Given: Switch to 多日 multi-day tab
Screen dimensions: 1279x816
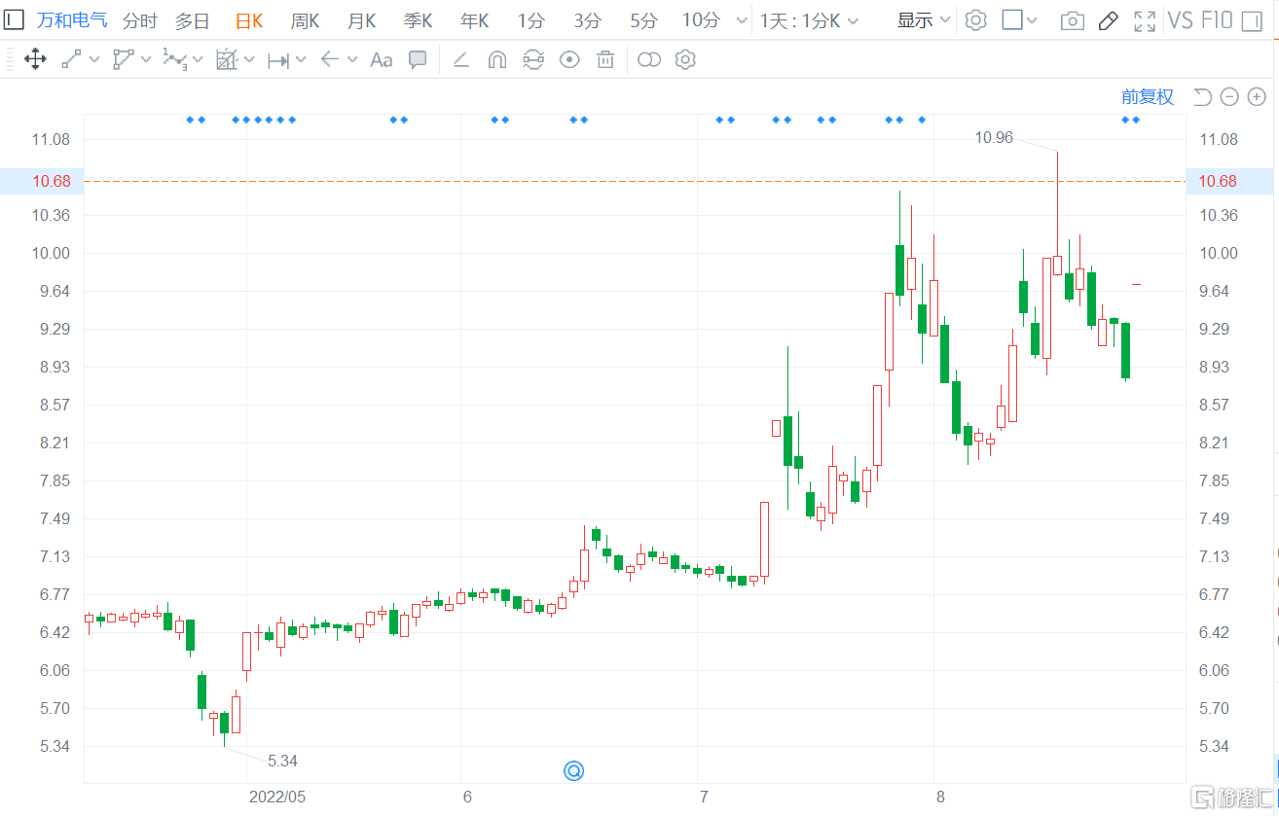Looking at the screenshot, I should [x=193, y=21].
